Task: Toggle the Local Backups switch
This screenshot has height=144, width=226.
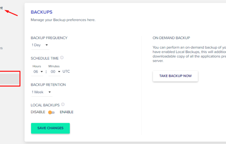Action: click(x=51, y=112)
